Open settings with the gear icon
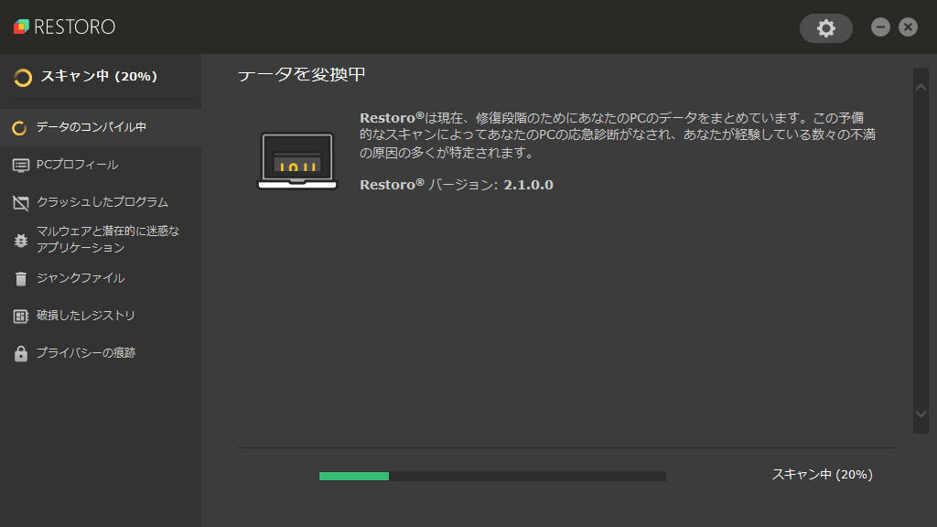The width and height of the screenshot is (937, 527). 826,28
